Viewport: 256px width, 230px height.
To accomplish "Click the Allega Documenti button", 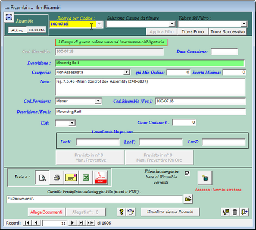I will [46, 212].
